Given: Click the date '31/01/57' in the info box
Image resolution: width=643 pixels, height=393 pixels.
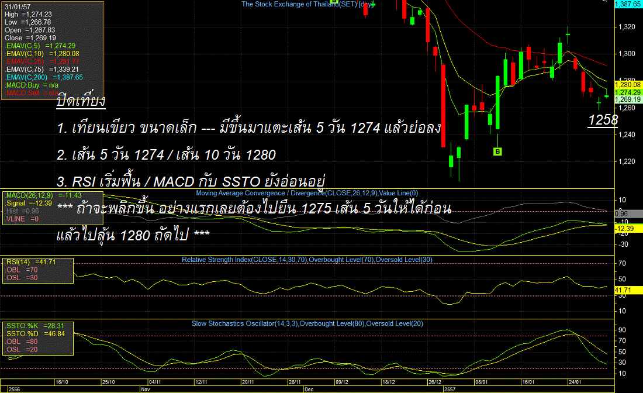Looking at the screenshot, I should click(18, 6).
